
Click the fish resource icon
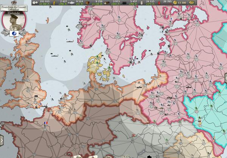click(x=71, y=3)
